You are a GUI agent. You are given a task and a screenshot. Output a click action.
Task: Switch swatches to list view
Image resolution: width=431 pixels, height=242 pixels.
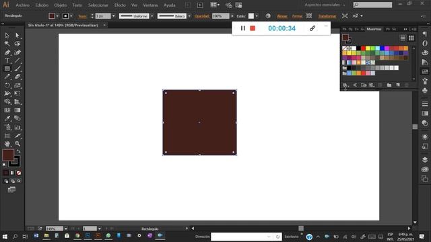[x=403, y=38]
